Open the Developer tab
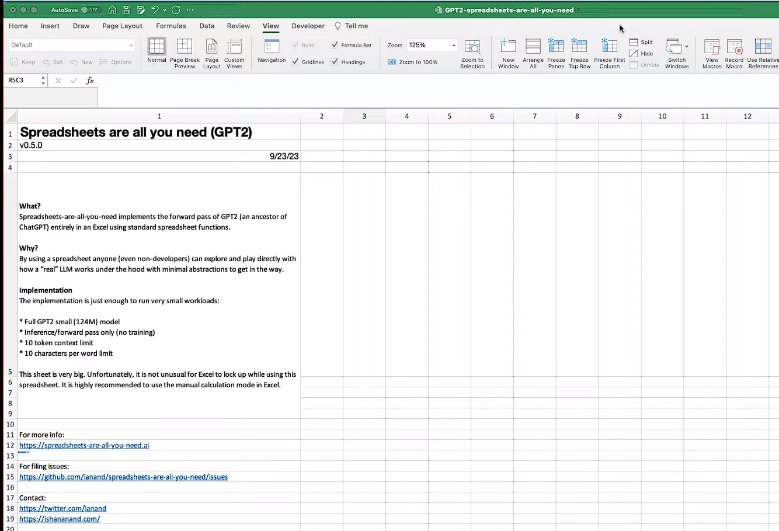Screen dimensions: 779x531 (308, 26)
